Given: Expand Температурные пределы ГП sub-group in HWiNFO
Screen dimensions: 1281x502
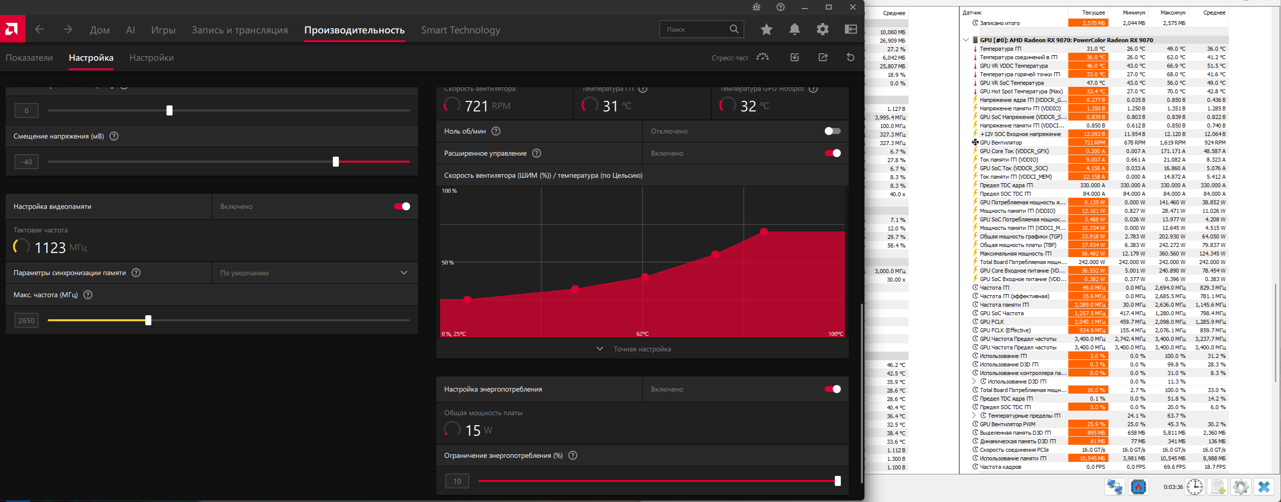Looking at the screenshot, I should point(974,416).
